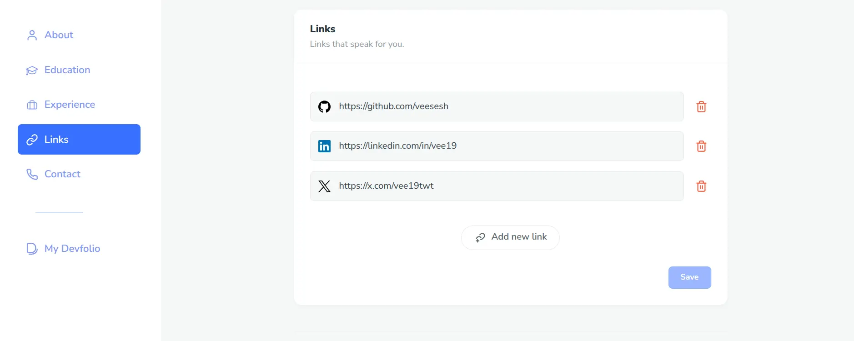Click the chain icon in Links item
Viewport: 854px width, 341px height.
(x=32, y=140)
